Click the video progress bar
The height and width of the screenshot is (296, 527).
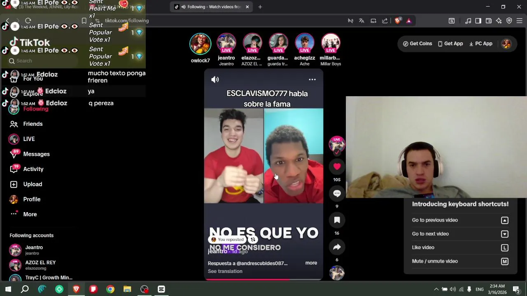tap(263, 280)
